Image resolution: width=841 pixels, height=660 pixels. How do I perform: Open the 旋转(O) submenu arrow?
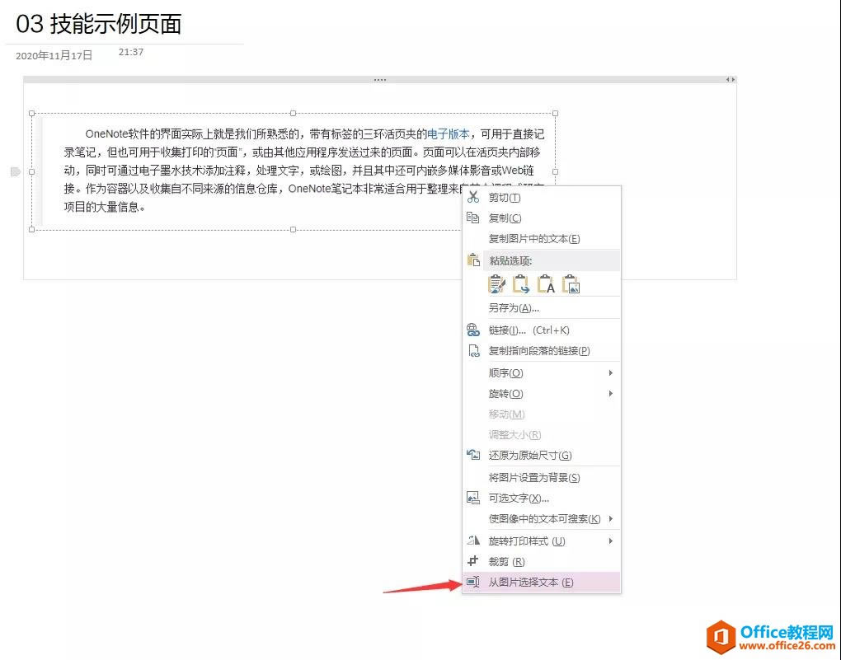(x=610, y=393)
